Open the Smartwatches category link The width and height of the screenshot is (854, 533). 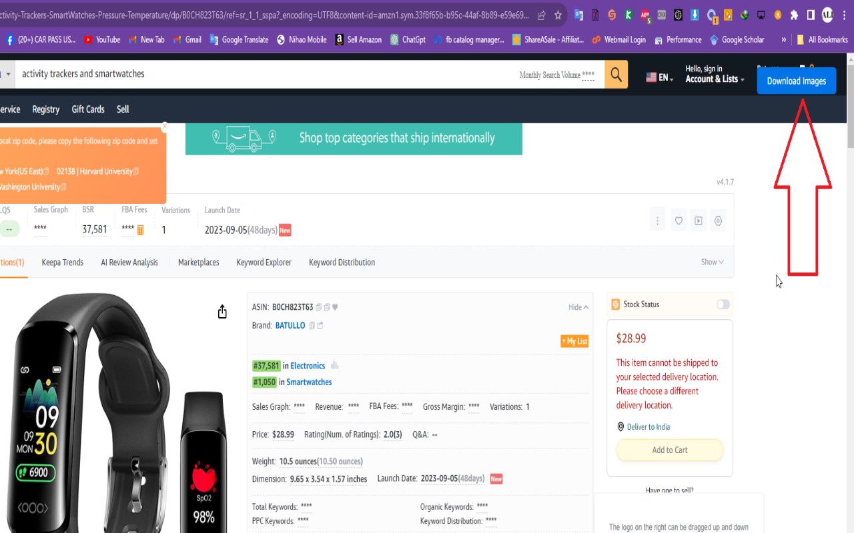click(x=309, y=382)
